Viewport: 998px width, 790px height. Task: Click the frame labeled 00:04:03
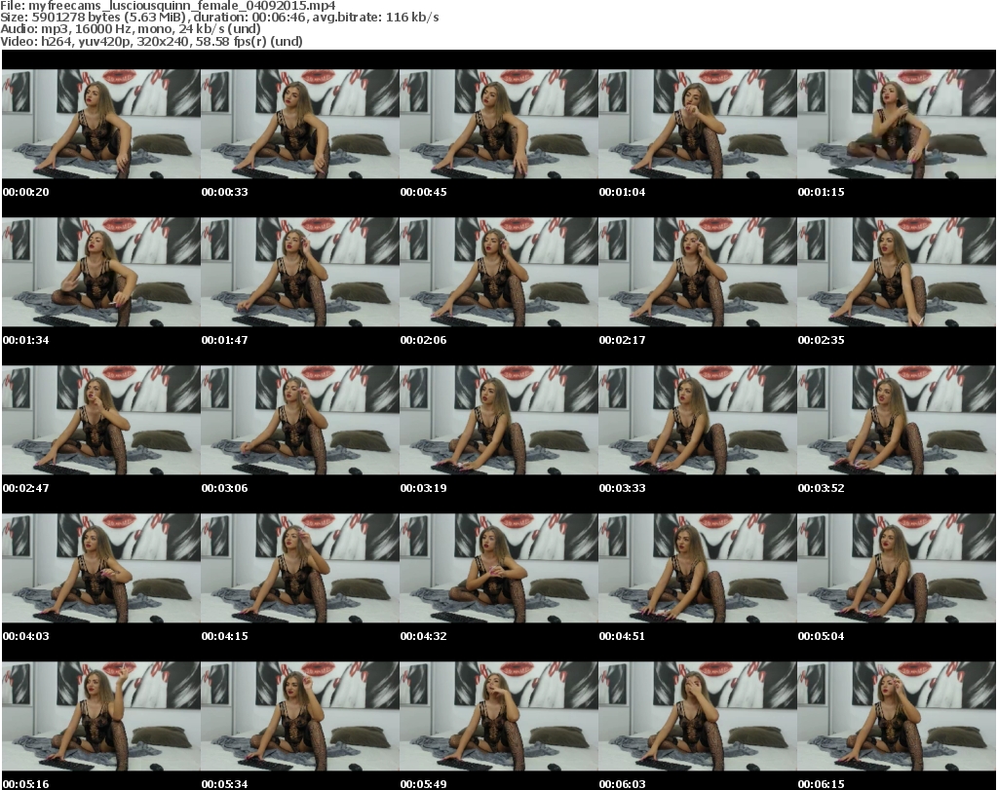point(101,569)
